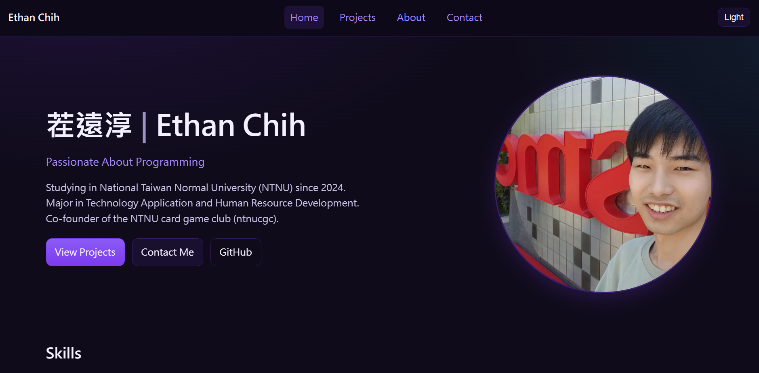Select the Chinese name in hero heading

point(89,125)
